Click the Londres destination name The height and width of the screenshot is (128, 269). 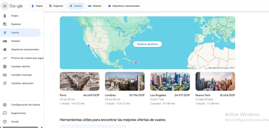click(110, 95)
